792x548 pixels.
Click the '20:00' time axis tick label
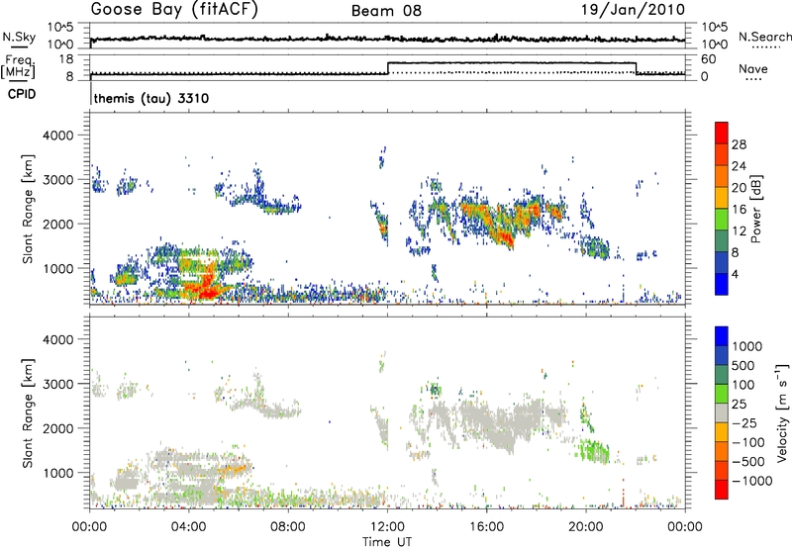tap(586, 527)
